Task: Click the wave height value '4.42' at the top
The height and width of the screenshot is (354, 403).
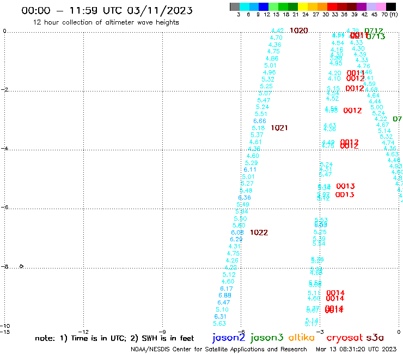Action: [x=277, y=30]
